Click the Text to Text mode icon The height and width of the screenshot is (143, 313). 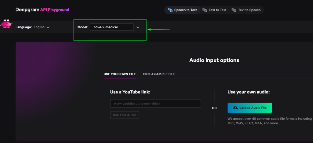(205, 10)
